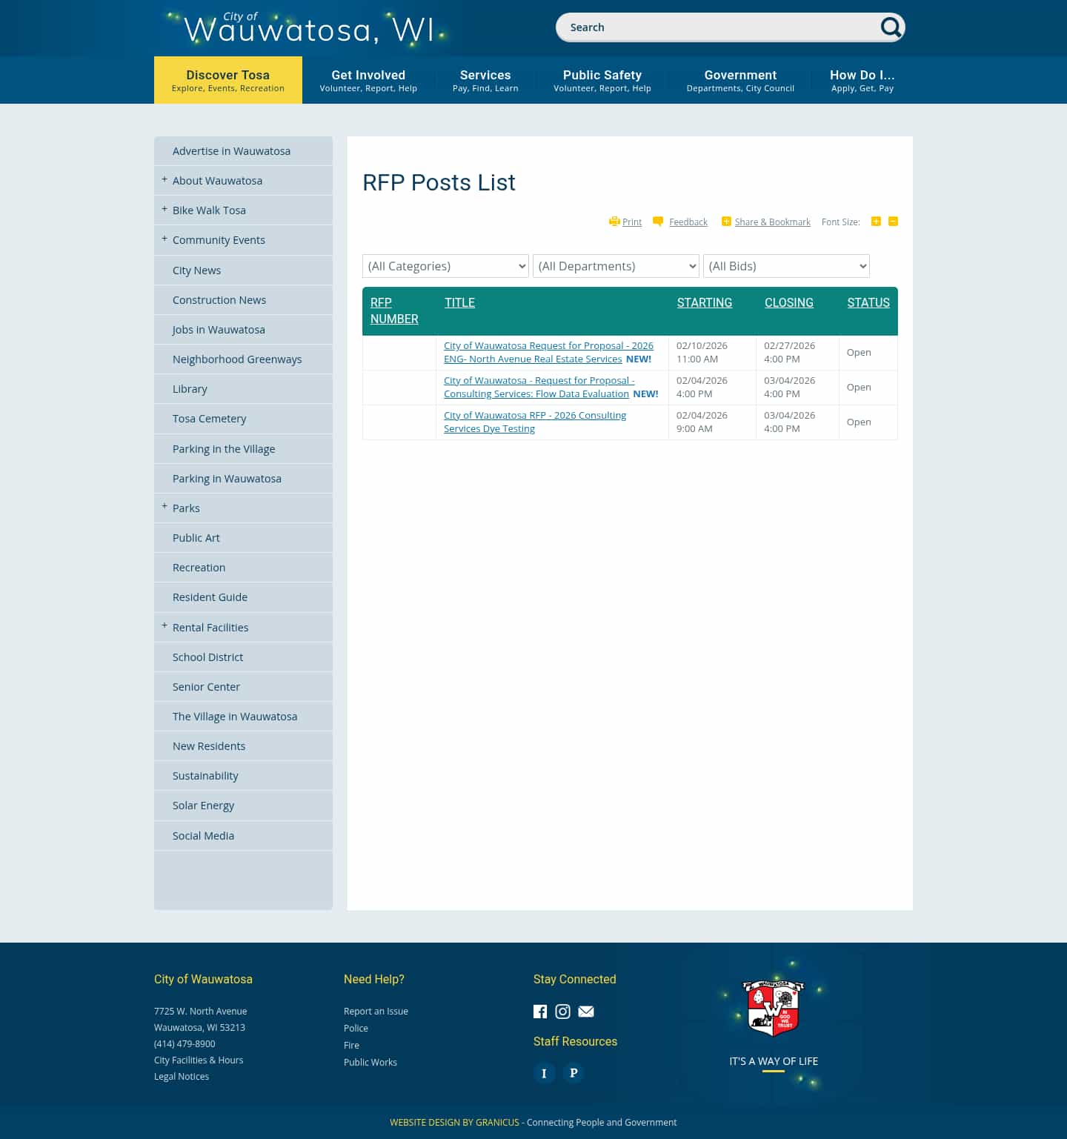Click the Feedback icon
Image resolution: width=1067 pixels, height=1139 pixels.
coord(658,221)
